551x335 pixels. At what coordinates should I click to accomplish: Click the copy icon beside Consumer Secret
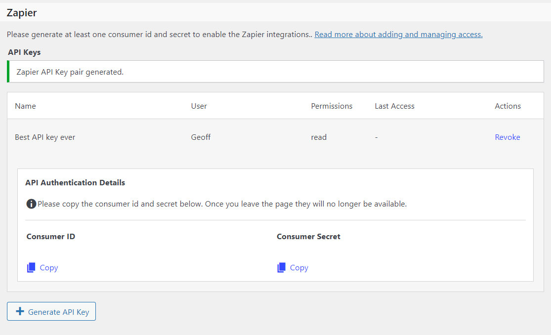coord(282,267)
